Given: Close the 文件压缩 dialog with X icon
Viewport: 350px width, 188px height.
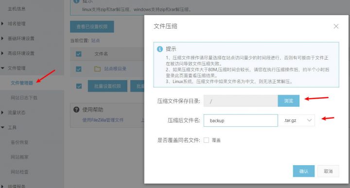Looking at the screenshot, I should pos(336,26).
